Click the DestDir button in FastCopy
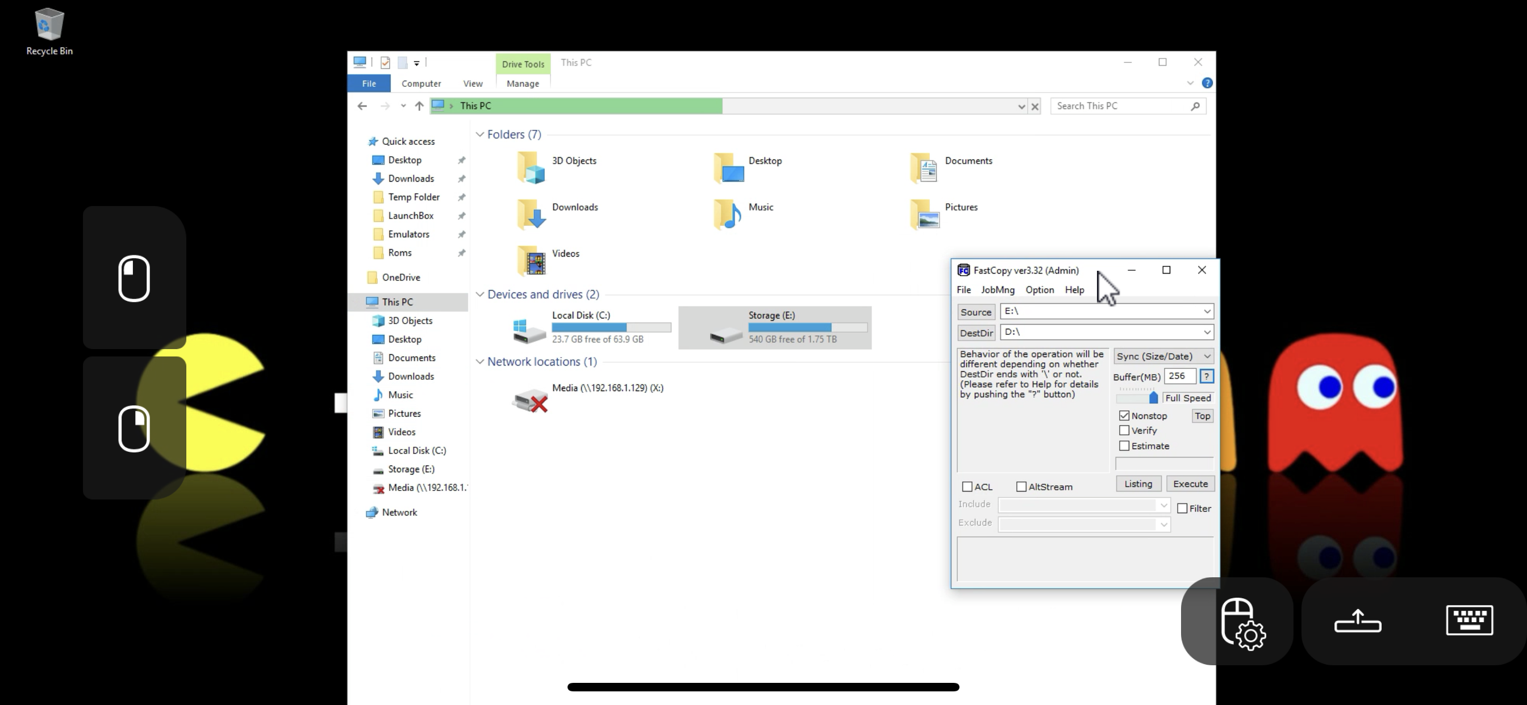The image size is (1527, 705). (x=976, y=333)
